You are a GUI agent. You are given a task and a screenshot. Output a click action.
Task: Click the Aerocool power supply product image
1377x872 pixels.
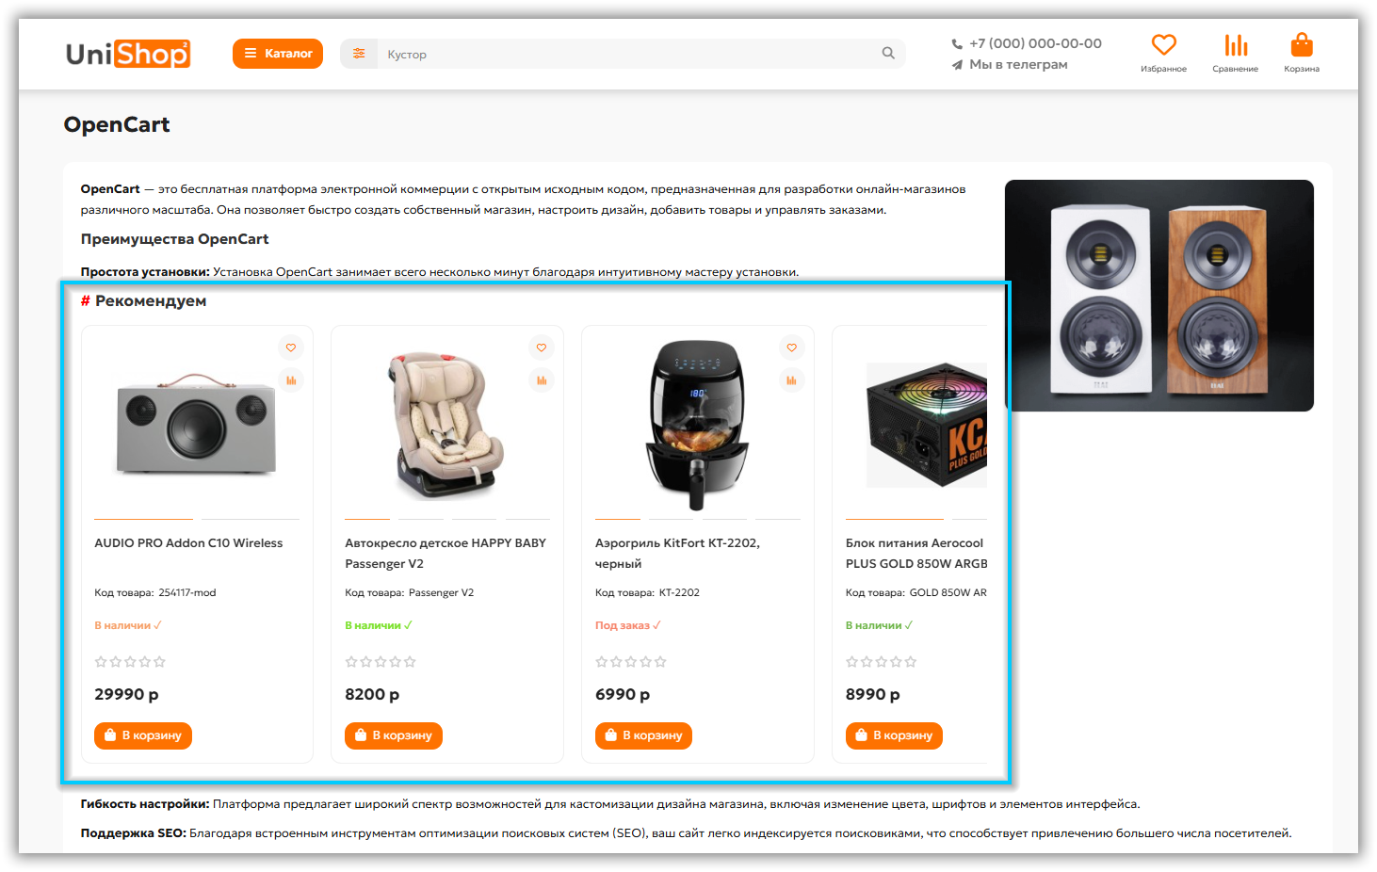(x=926, y=425)
